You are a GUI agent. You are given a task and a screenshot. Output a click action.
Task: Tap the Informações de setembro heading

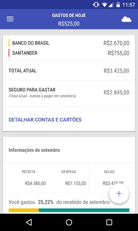34,150
